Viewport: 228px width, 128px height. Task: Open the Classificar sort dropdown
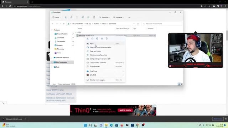click(104, 17)
